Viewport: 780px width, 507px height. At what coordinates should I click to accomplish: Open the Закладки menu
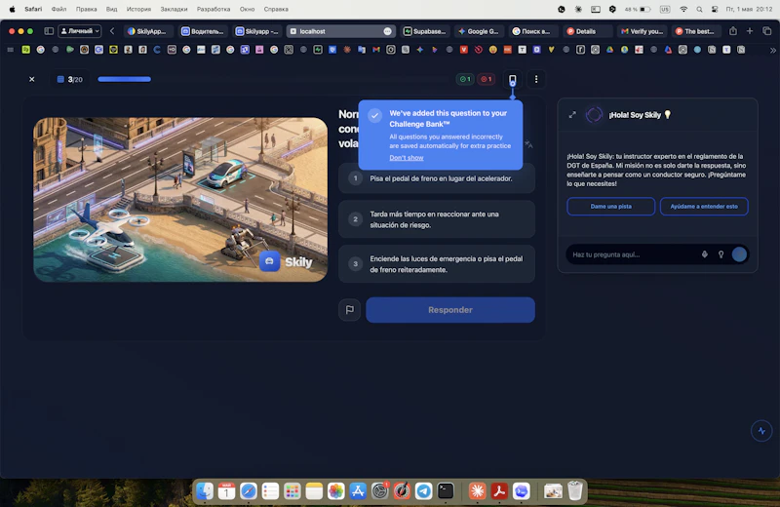click(x=174, y=9)
